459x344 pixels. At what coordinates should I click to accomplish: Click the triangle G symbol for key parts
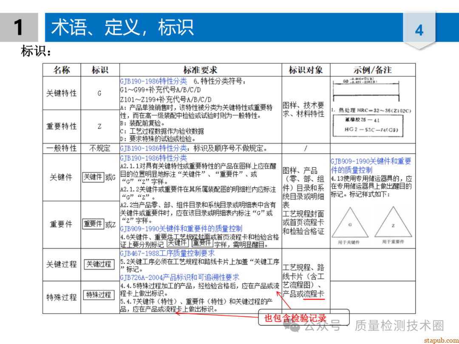(350, 223)
